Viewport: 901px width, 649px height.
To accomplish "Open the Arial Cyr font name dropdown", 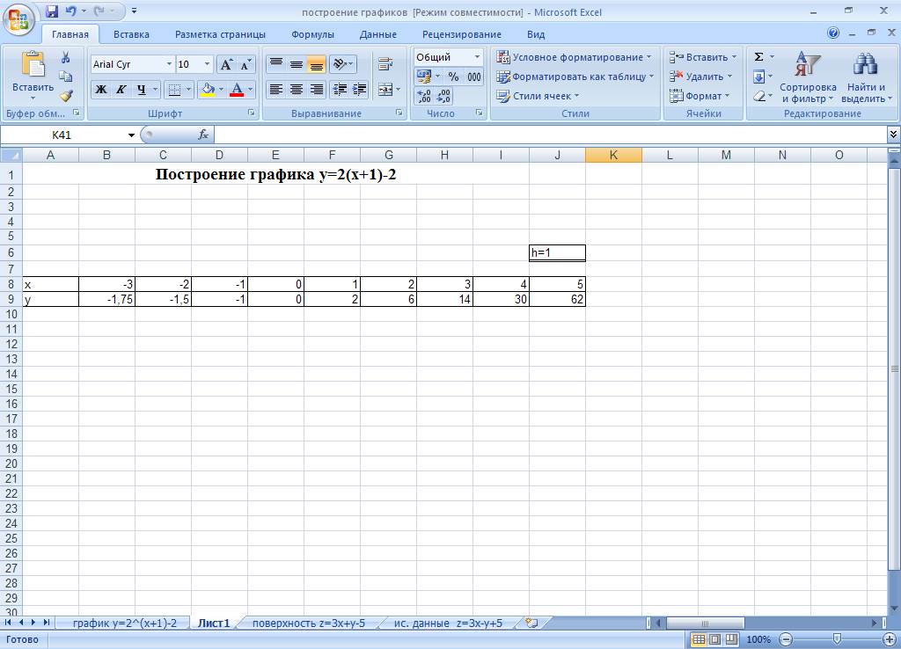I will [169, 64].
